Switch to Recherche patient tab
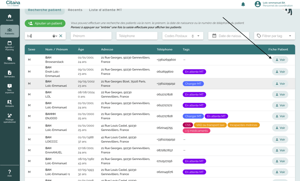This screenshot has width=300, height=181. (x=45, y=10)
